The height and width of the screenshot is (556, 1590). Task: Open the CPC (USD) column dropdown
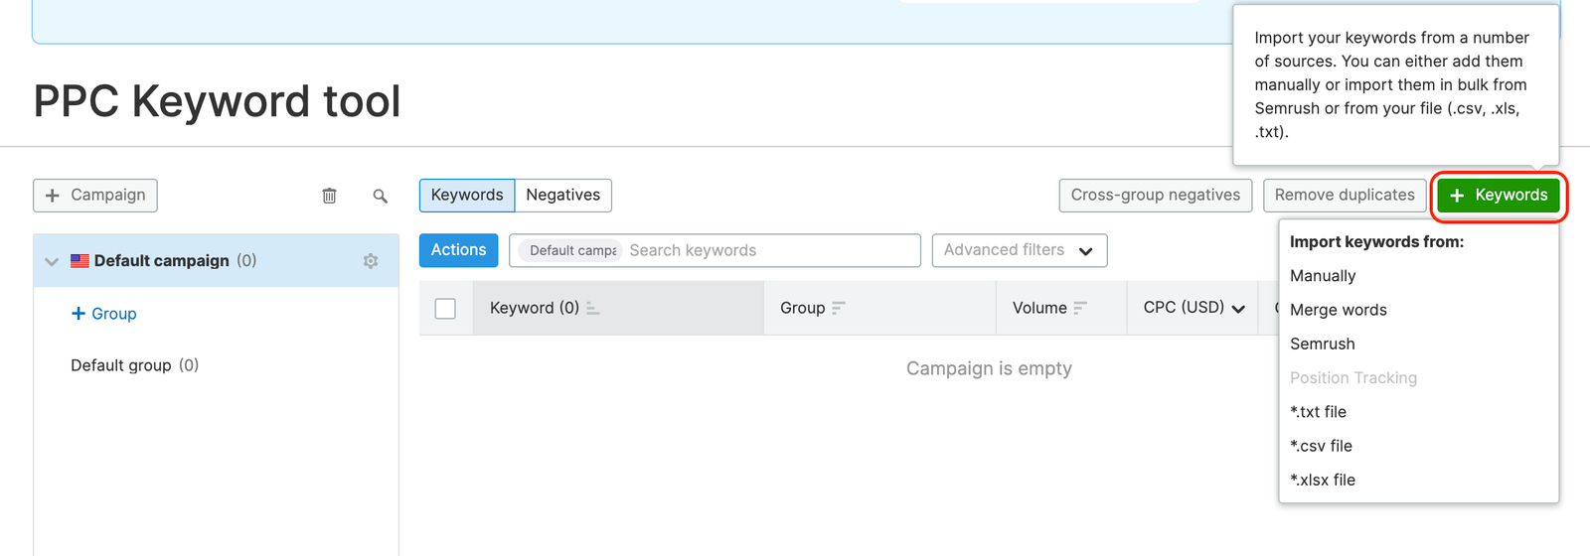coord(1238,309)
